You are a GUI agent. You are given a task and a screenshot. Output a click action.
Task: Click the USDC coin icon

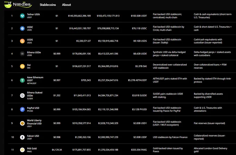(x=22, y=28)
